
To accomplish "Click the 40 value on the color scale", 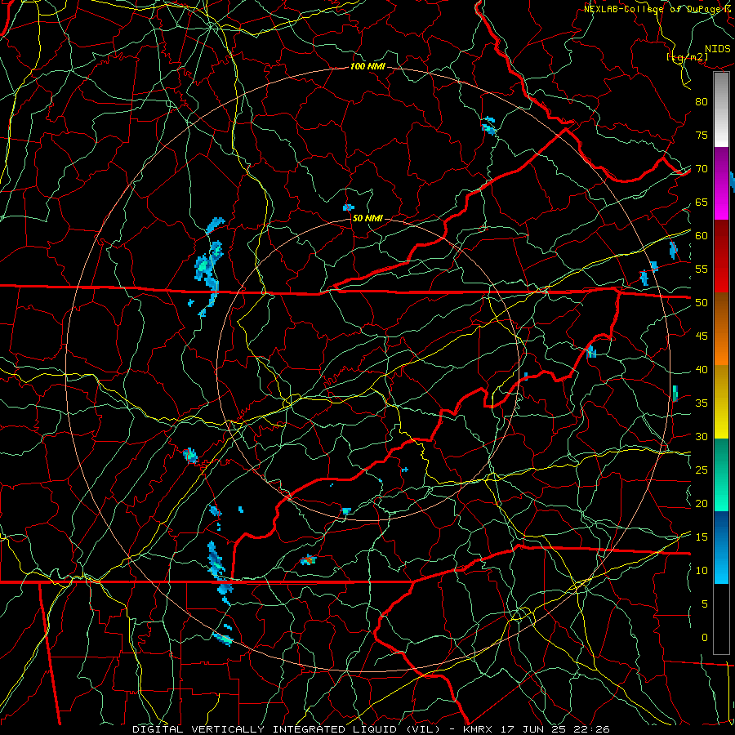I will 702,370.
